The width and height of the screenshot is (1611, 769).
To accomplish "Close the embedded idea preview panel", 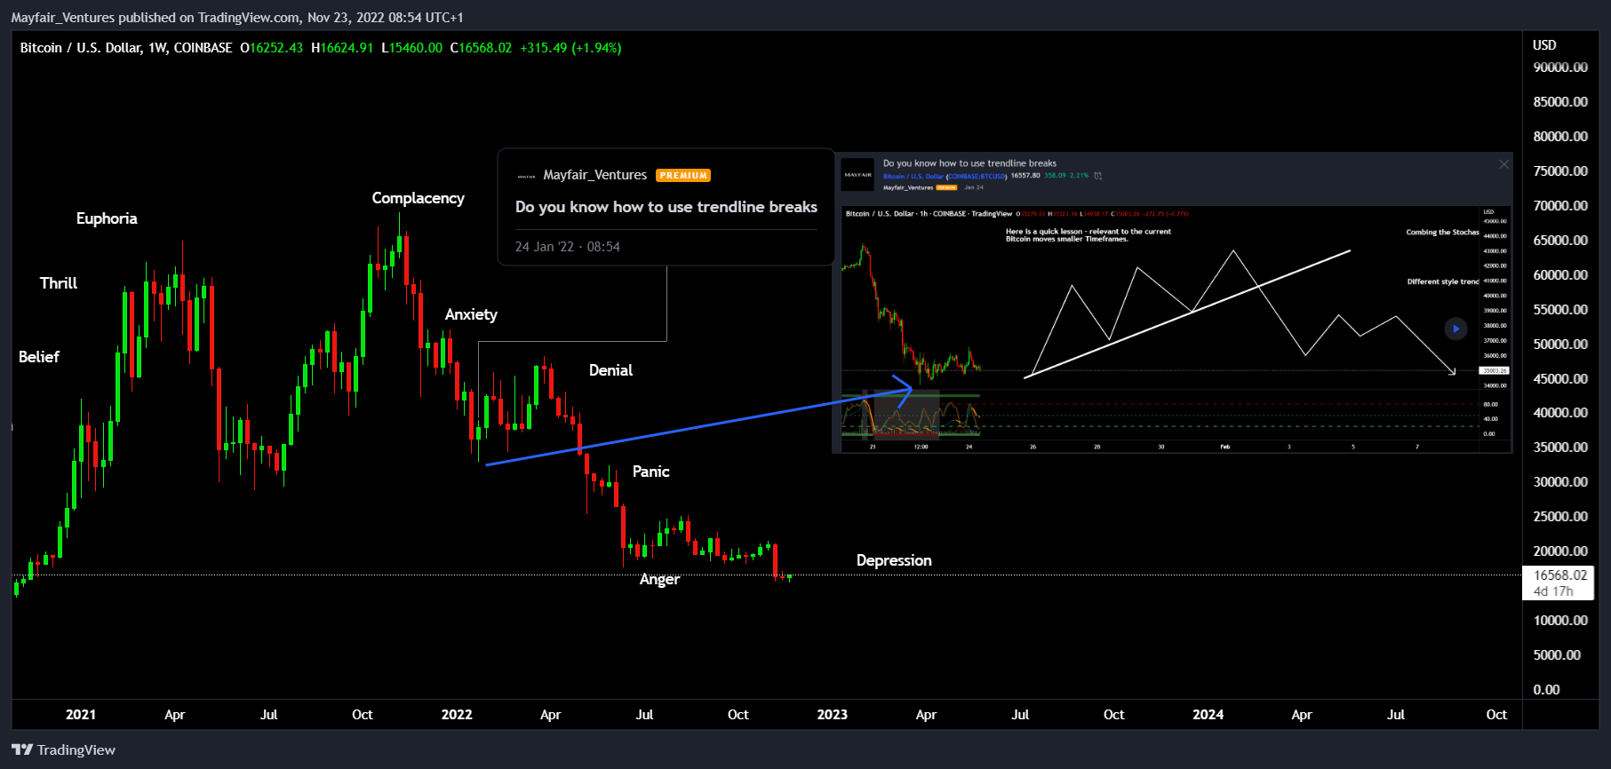I will pyautogui.click(x=1503, y=164).
